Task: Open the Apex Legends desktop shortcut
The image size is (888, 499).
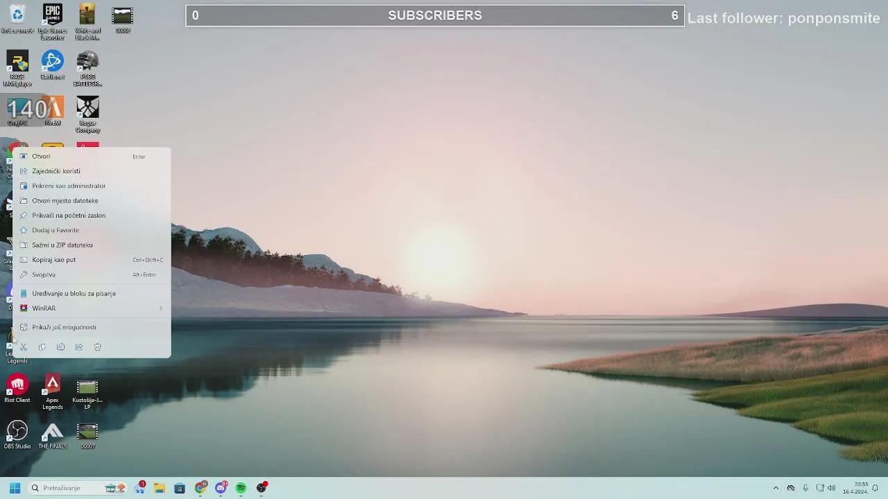Action: 52,387
